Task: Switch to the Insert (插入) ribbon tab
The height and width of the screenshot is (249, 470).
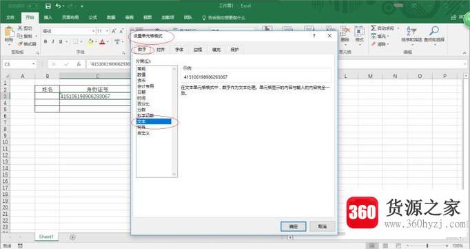Action: click(x=48, y=18)
